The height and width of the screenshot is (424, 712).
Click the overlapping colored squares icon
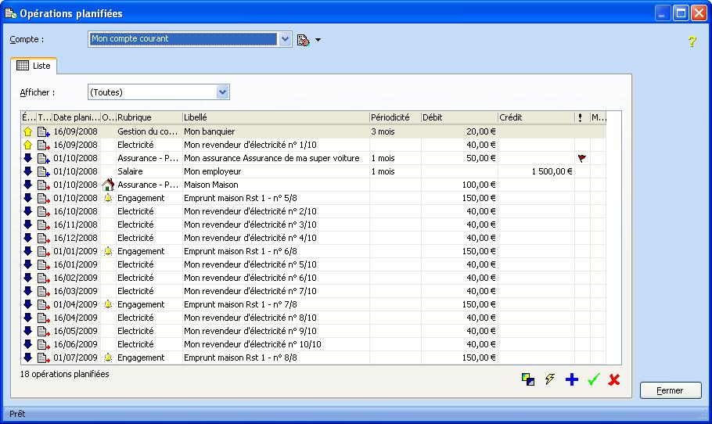tap(528, 379)
